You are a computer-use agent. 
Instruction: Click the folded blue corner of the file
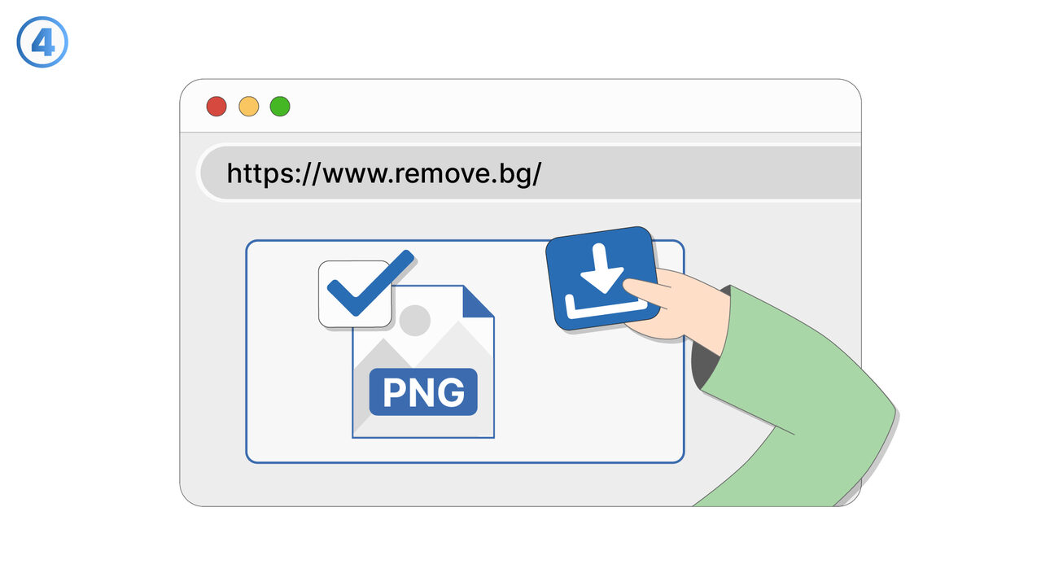477,300
